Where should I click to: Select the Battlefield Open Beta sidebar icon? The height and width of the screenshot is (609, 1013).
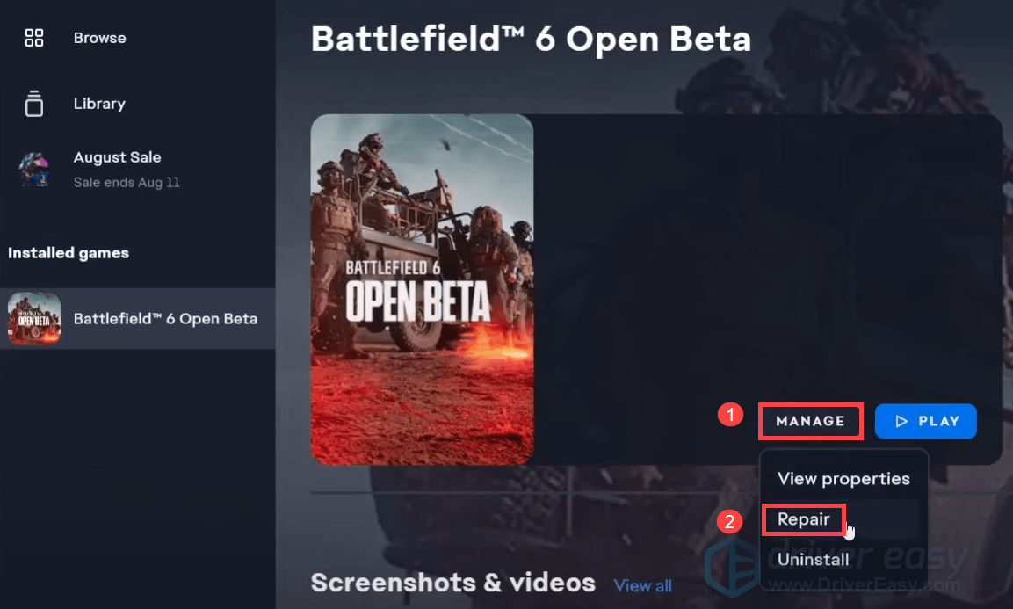point(34,318)
